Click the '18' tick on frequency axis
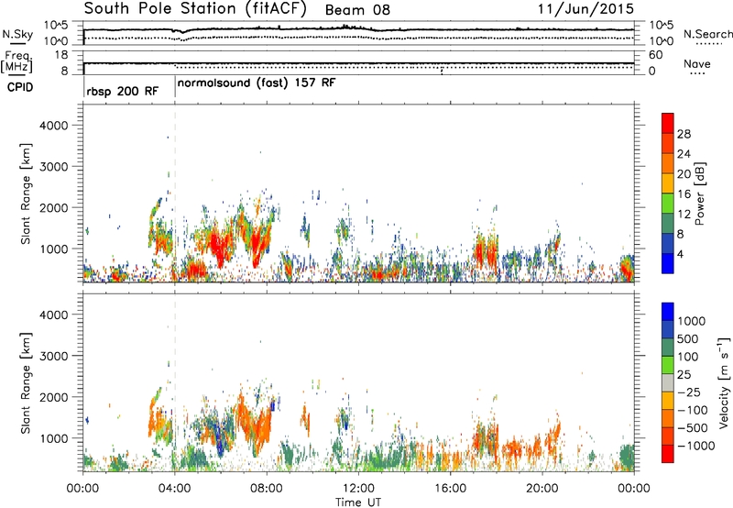Viewport: 733px width, 508px height. (x=61, y=55)
